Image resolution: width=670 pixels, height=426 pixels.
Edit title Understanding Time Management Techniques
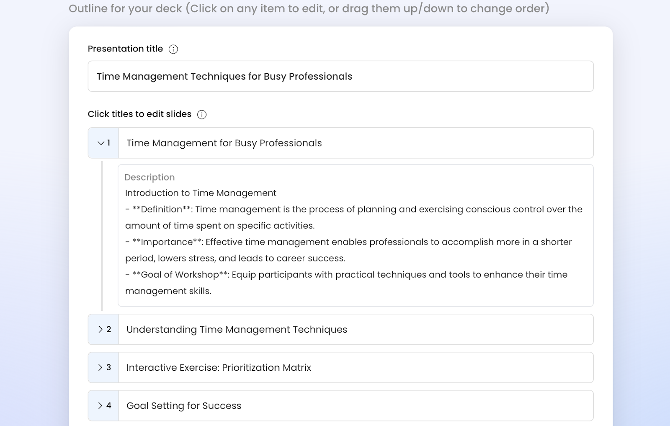(356, 330)
